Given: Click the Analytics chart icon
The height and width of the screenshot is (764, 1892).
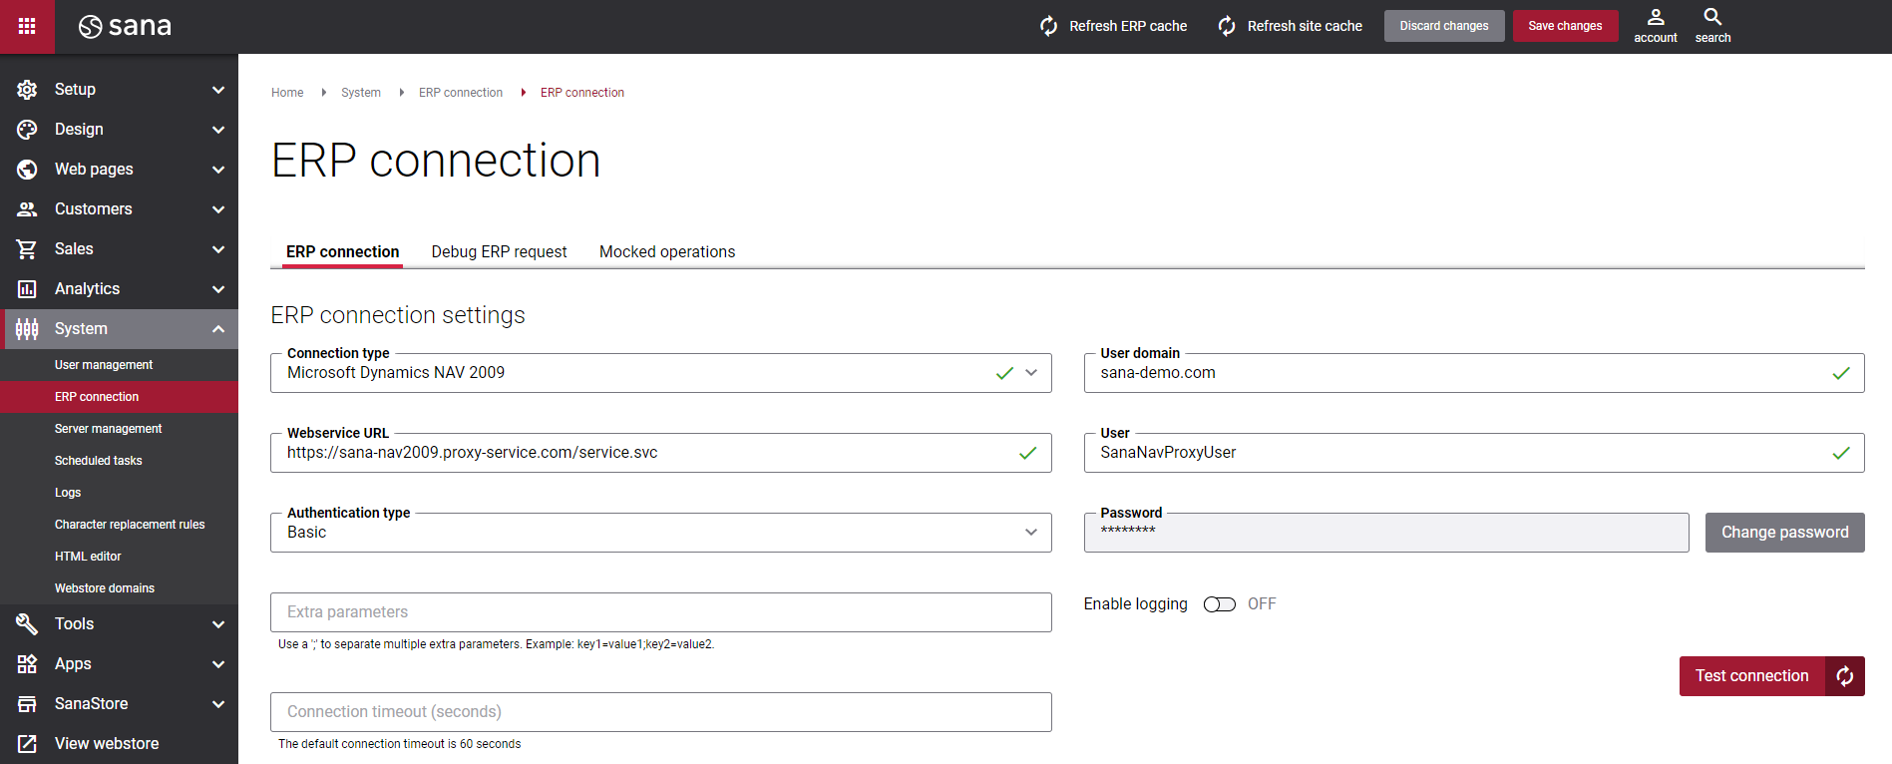Looking at the screenshot, I should click(x=27, y=289).
